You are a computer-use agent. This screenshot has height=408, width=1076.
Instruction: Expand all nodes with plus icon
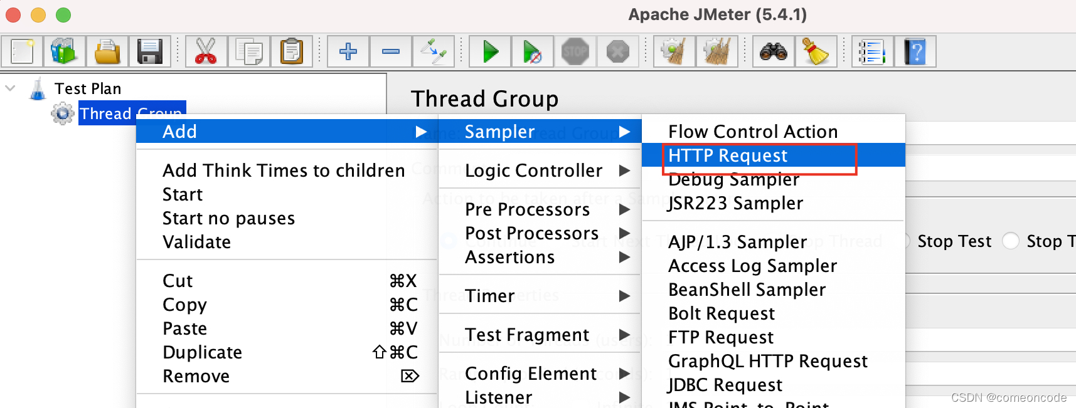(348, 51)
